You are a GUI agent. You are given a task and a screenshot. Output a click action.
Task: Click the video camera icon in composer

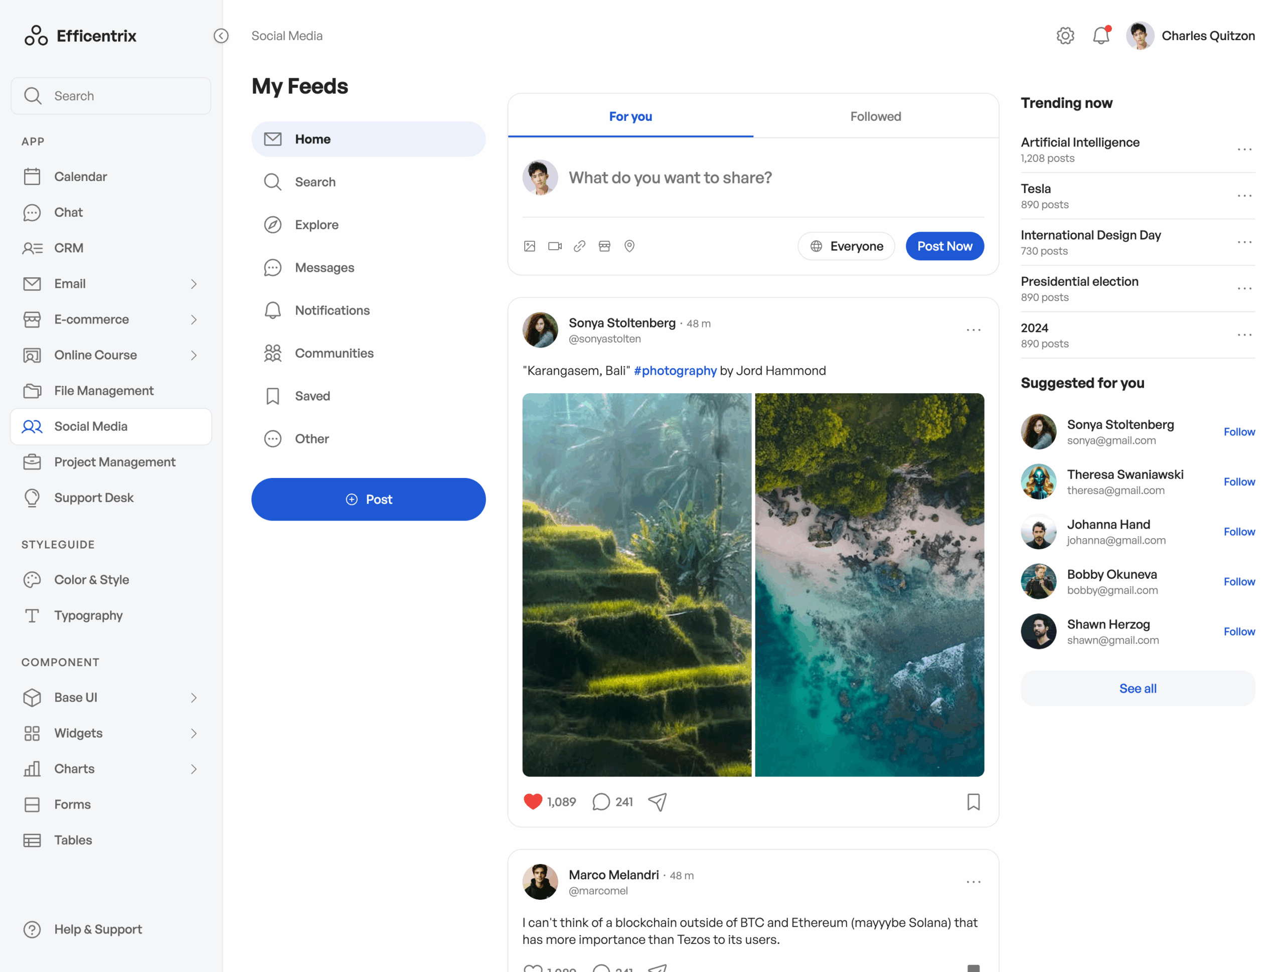[x=554, y=246]
